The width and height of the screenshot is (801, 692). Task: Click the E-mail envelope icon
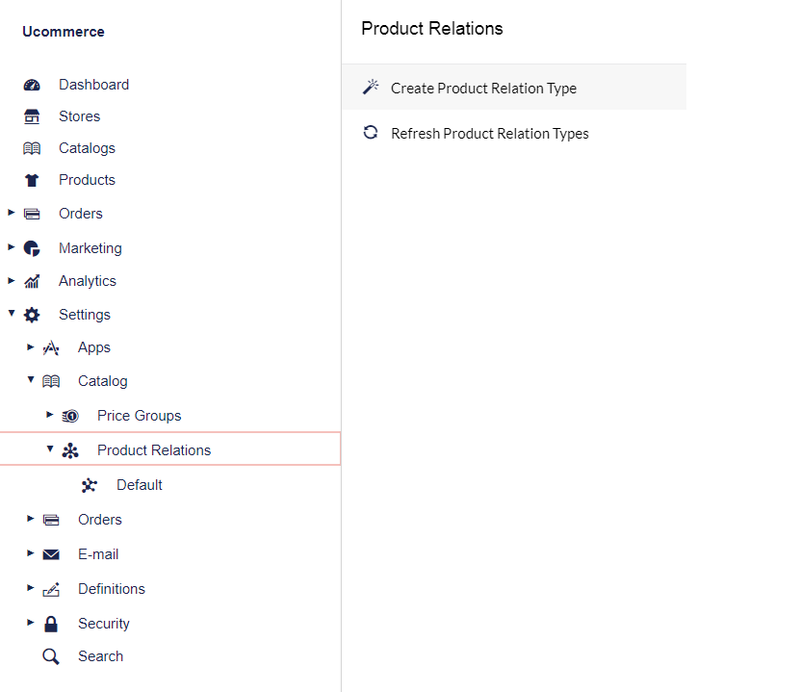(x=51, y=554)
